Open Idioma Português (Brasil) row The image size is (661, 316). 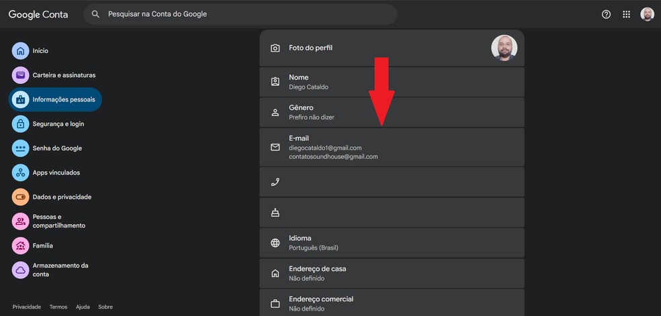point(392,243)
